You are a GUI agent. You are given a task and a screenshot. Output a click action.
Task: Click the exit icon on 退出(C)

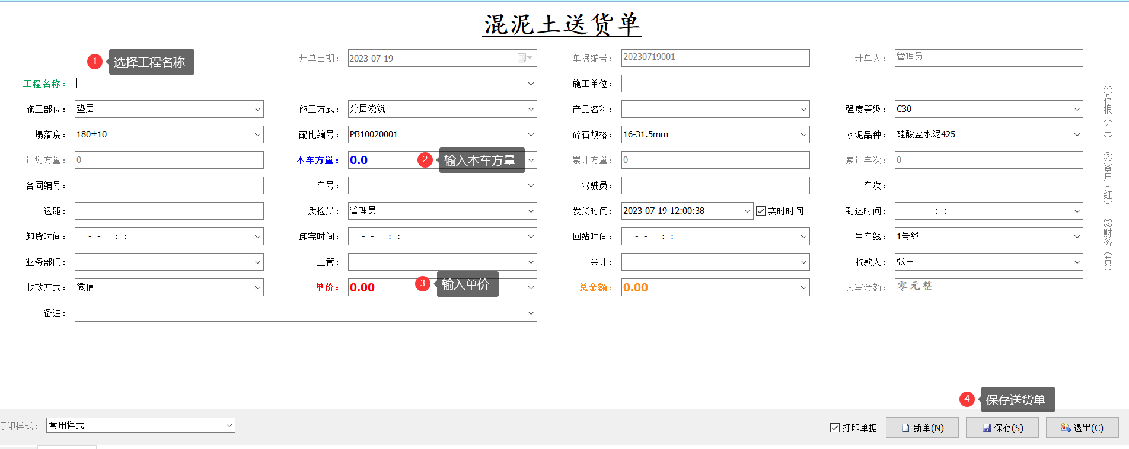coord(1066,428)
